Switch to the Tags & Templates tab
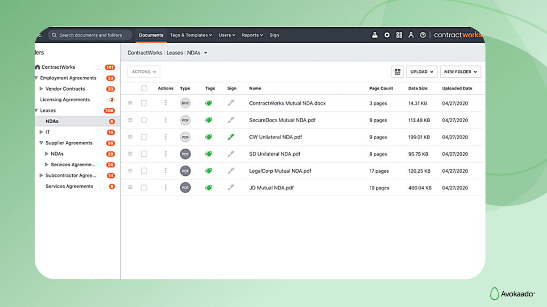The height and width of the screenshot is (307, 547). 191,35
